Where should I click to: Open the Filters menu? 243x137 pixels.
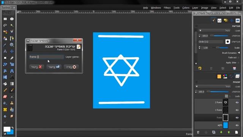pyautogui.click(x=167, y=8)
